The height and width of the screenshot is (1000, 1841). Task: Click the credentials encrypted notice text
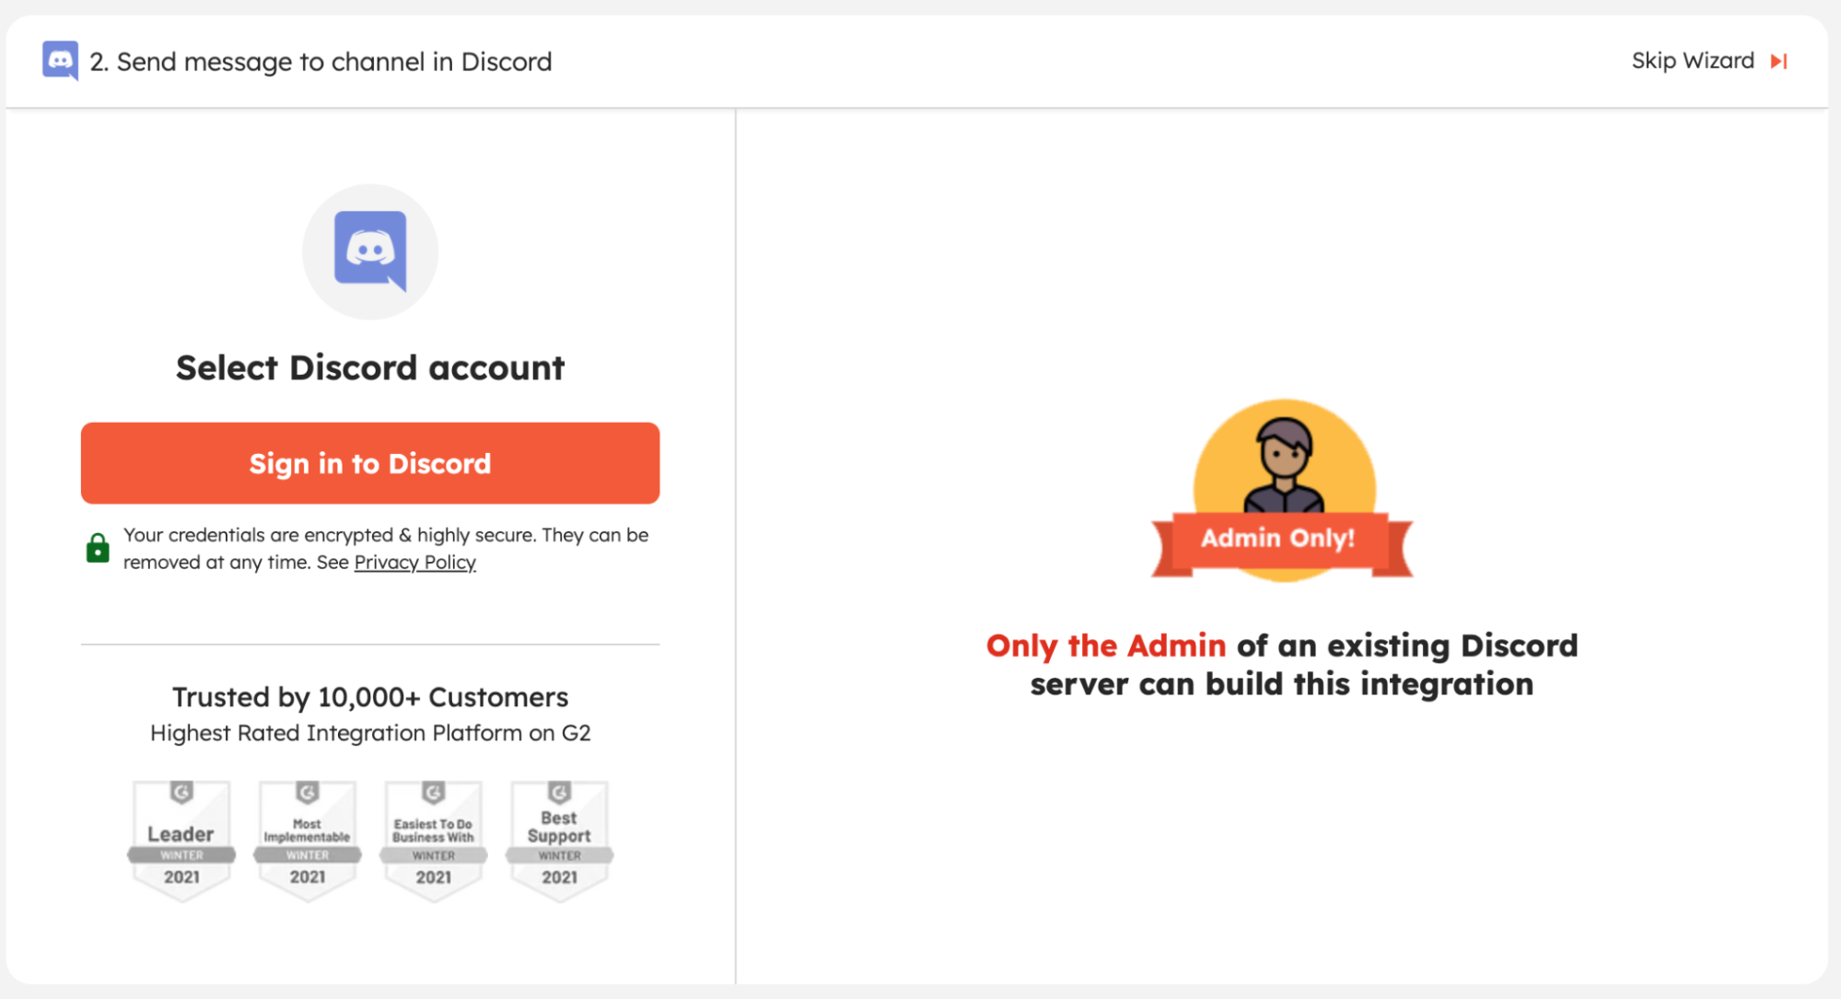point(386,536)
